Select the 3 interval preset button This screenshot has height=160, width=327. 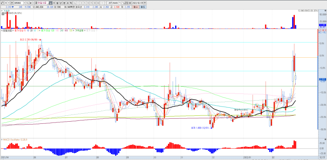(81, 3)
